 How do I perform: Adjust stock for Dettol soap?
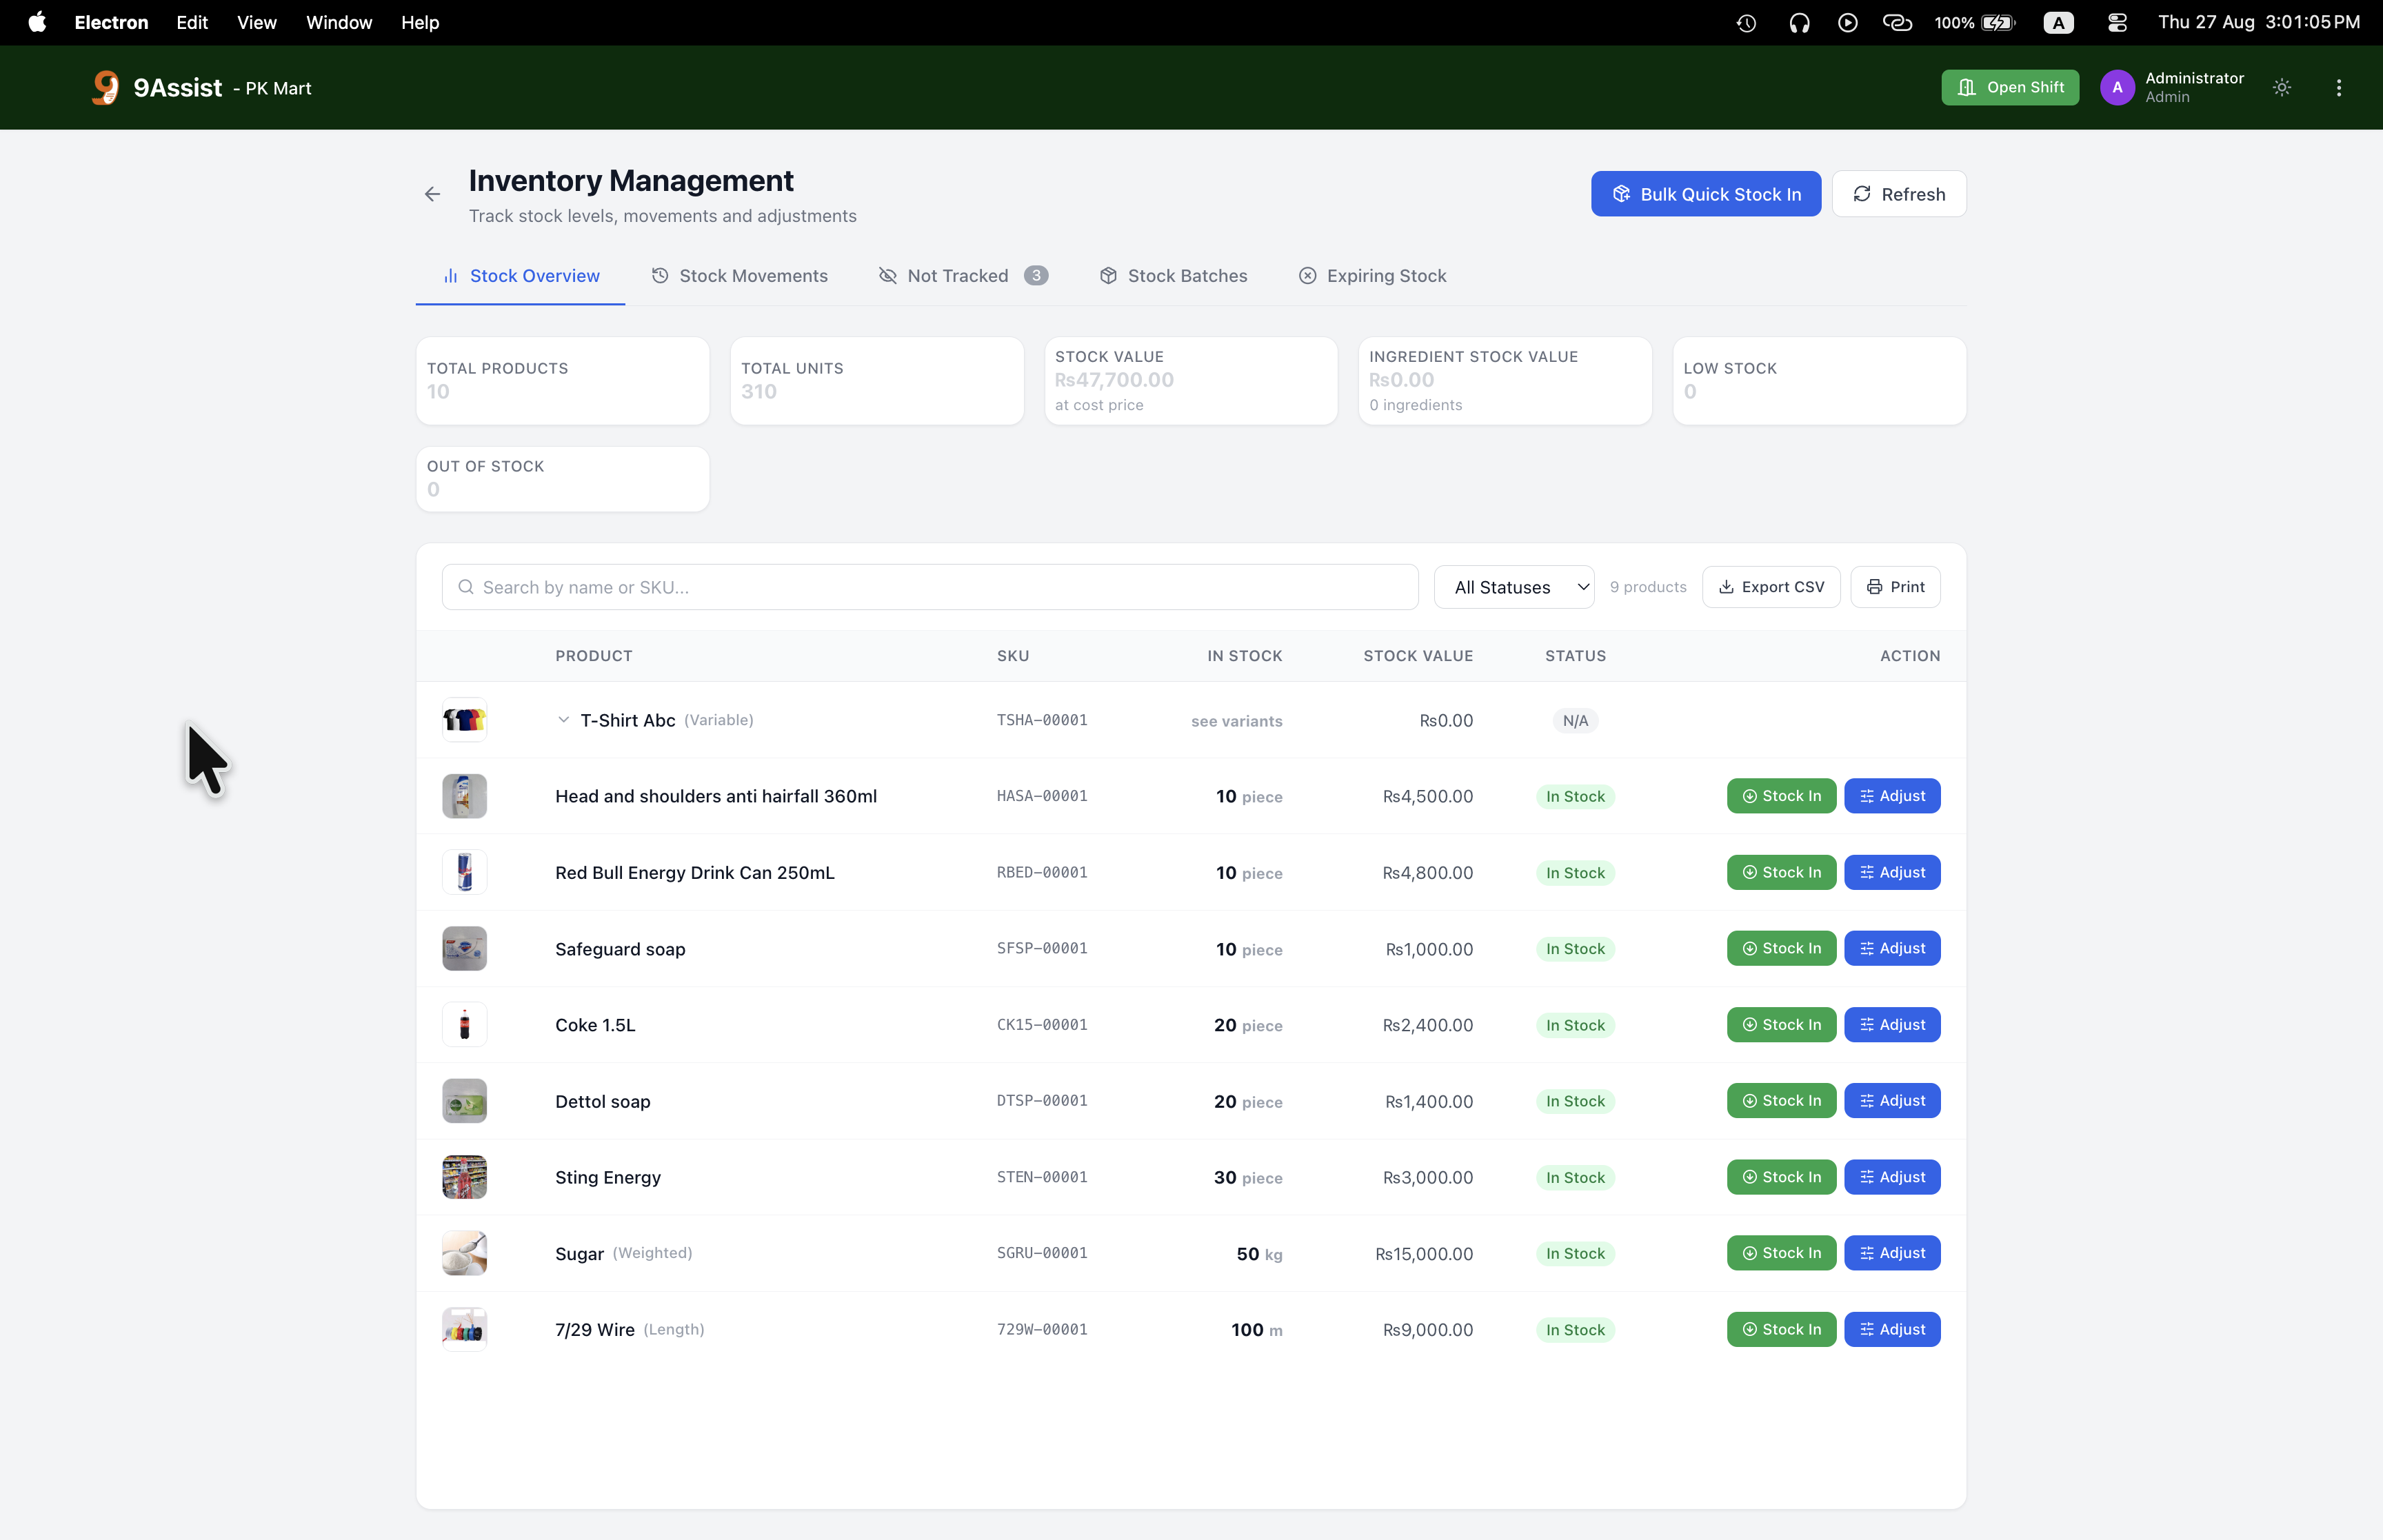(x=1892, y=1101)
